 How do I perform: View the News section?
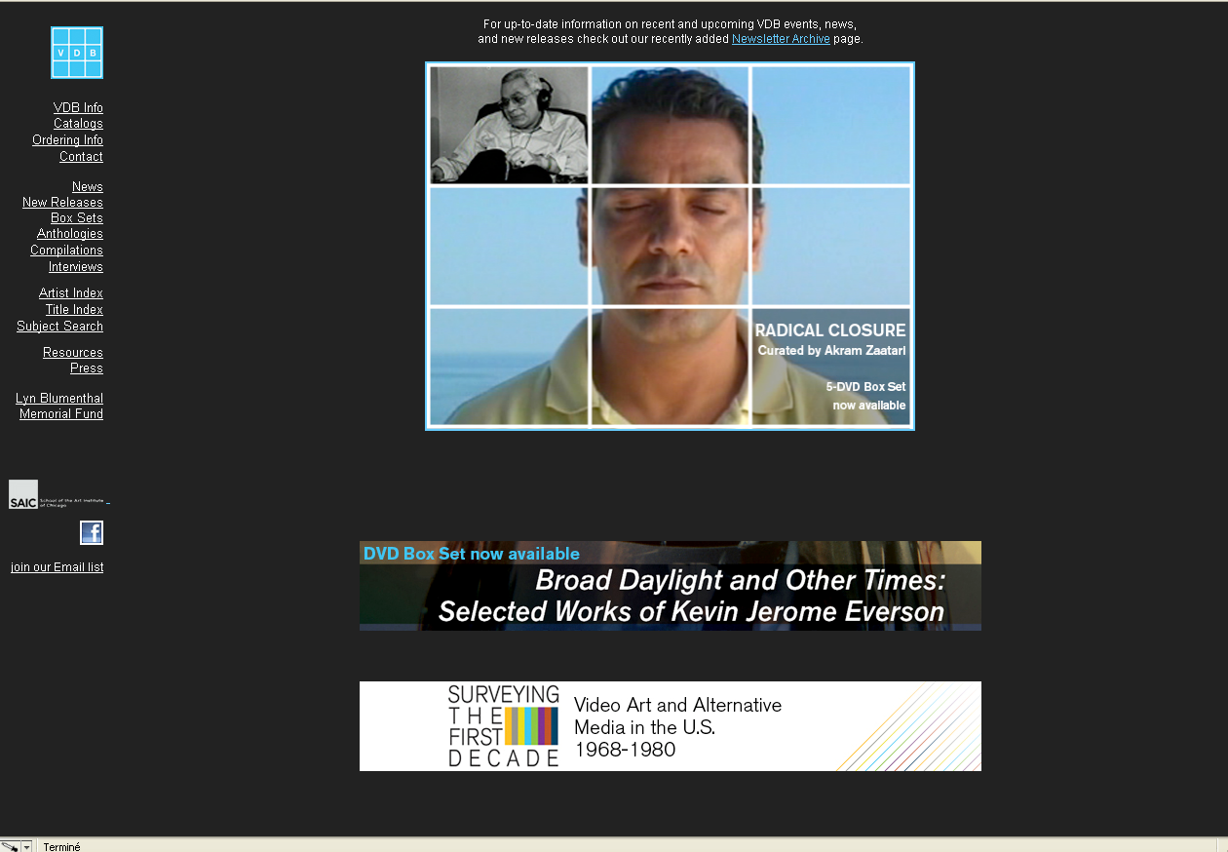click(88, 186)
